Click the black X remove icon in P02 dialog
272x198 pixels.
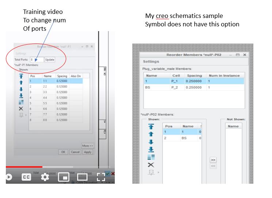pyautogui.click(x=151, y=165)
